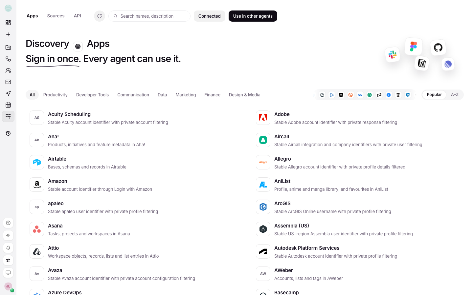The width and height of the screenshot is (473, 295).
Task: Click the lower settings sliders icon
Action: tap(8, 260)
